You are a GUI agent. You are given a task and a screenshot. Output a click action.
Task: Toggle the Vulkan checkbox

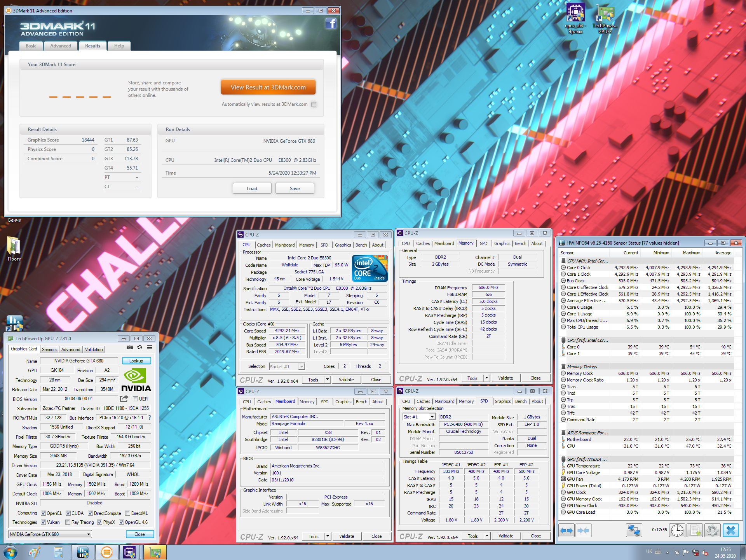(x=44, y=522)
